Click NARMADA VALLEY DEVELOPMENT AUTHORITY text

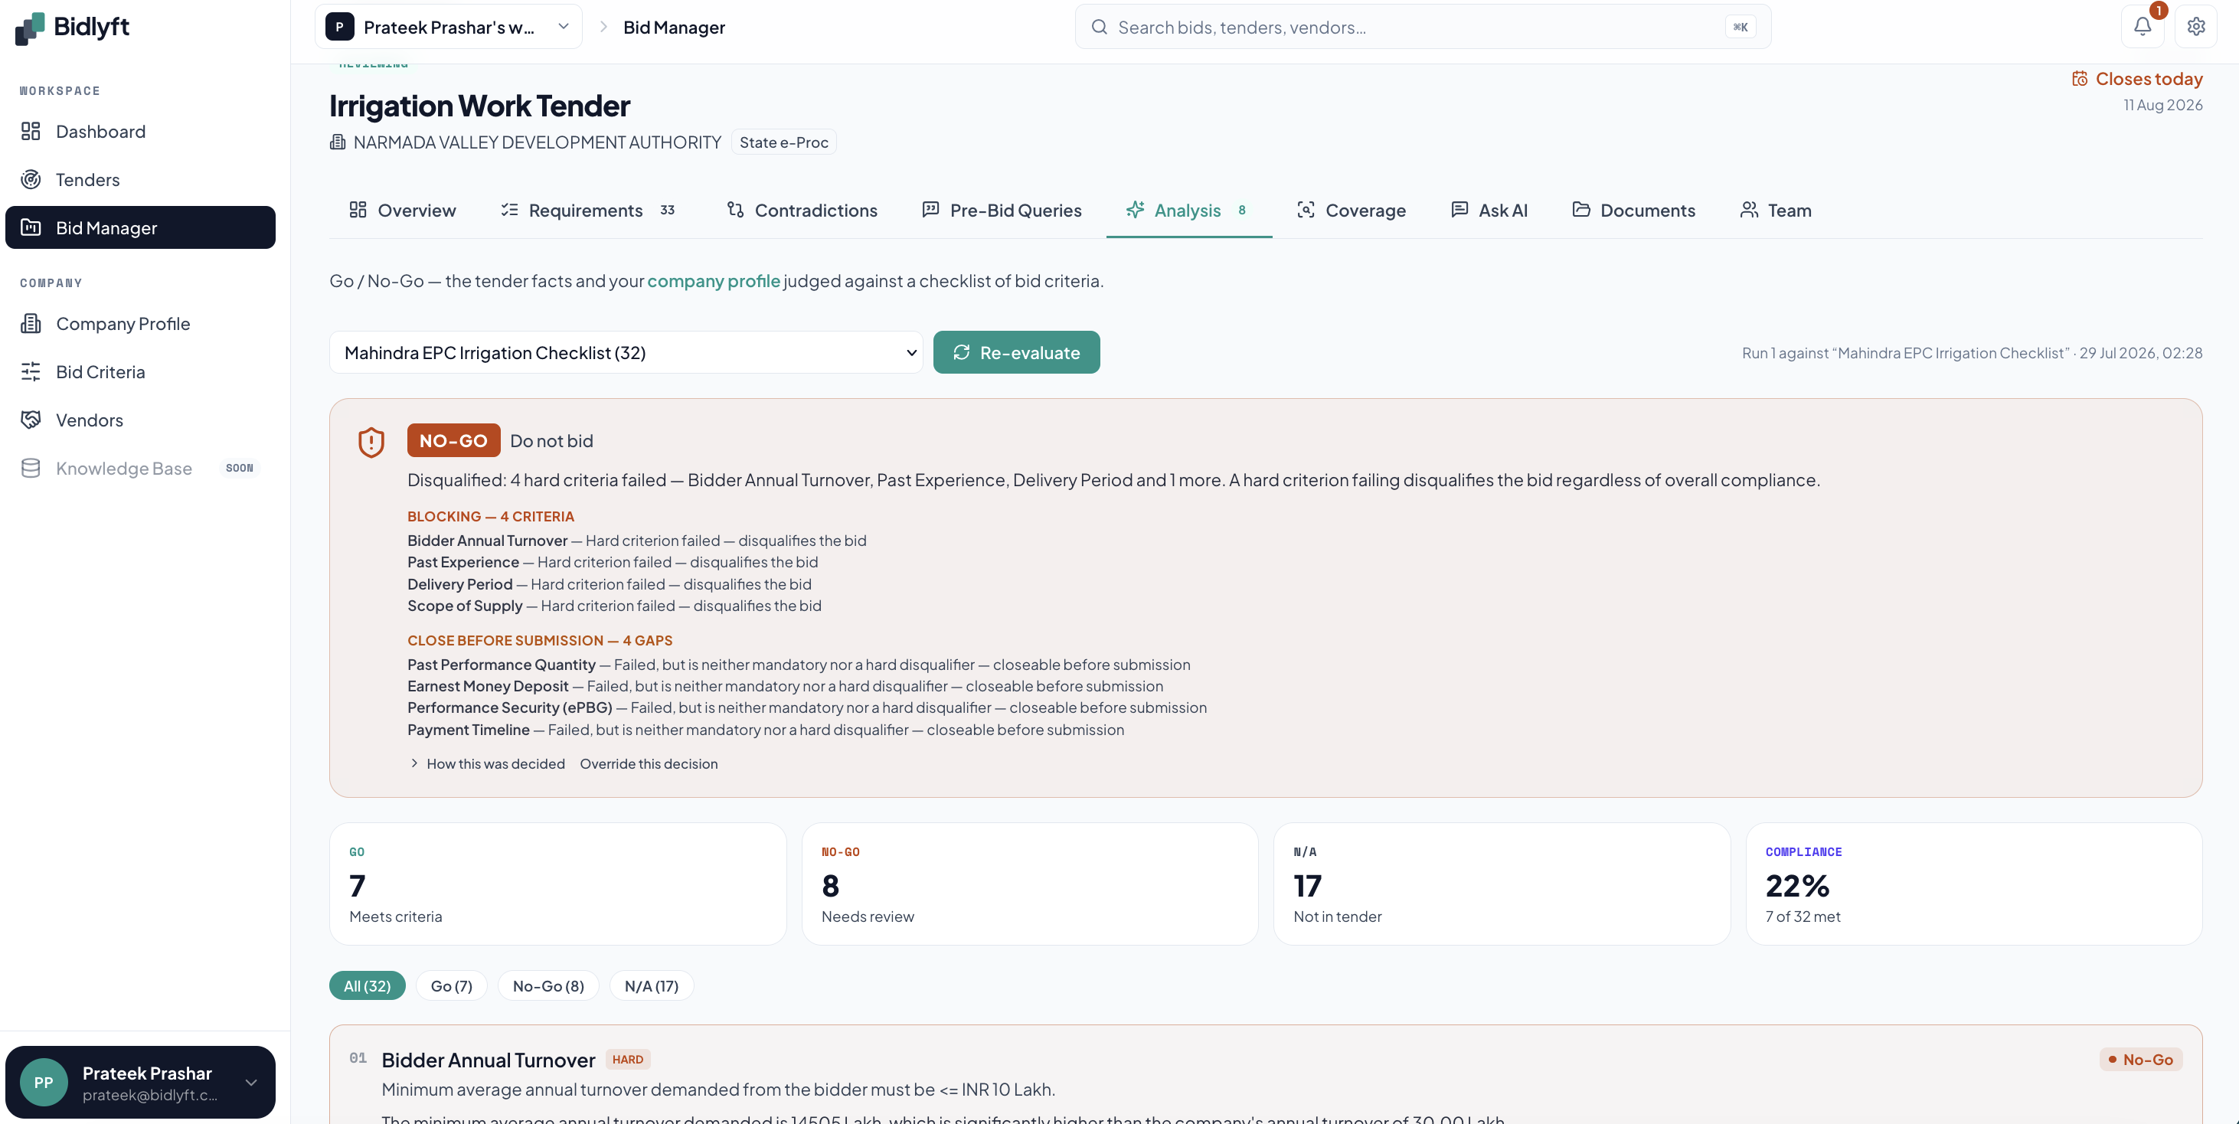[537, 142]
